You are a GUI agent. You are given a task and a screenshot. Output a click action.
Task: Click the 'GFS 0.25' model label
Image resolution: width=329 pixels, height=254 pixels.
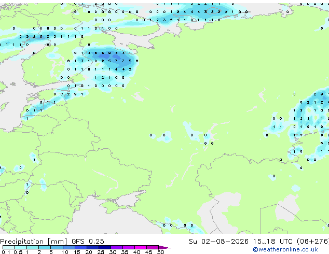pyautogui.click(x=88, y=242)
